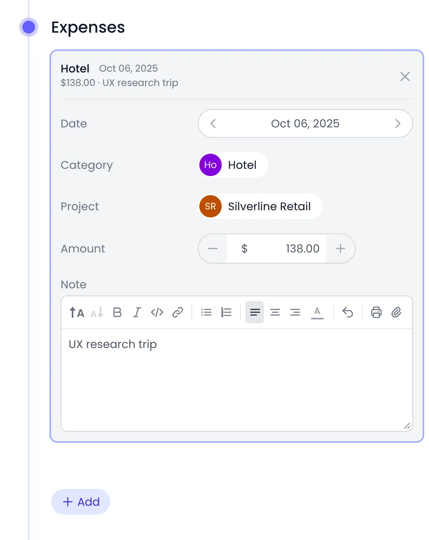Insert a link in the note
This screenshot has height=540, width=429.
coord(177,313)
